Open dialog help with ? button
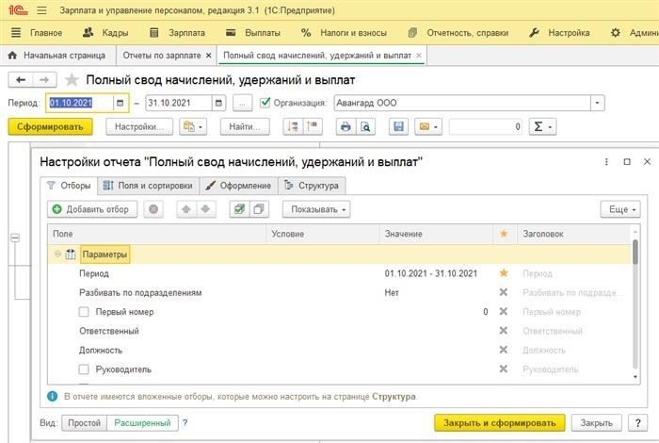The width and height of the screenshot is (659, 443). tap(637, 423)
